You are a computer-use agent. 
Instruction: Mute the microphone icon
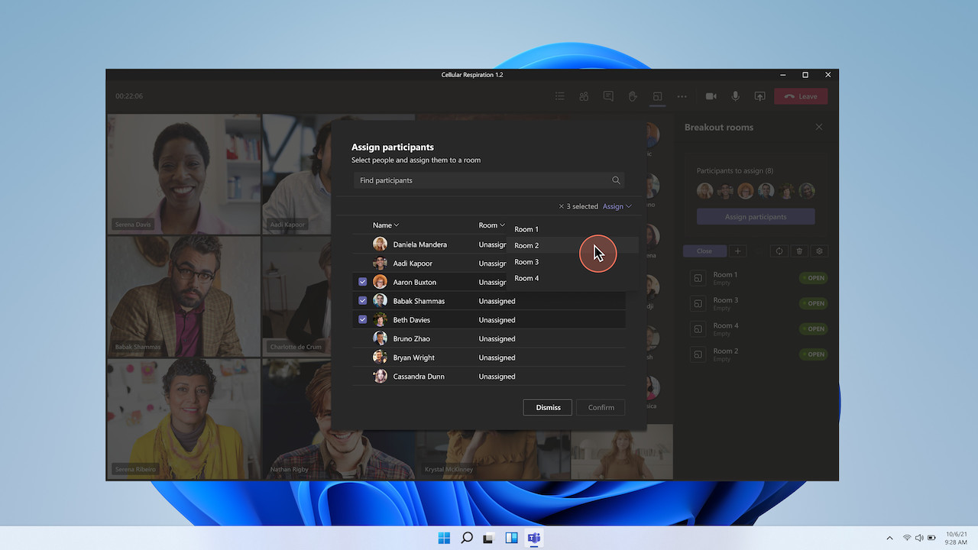pos(735,96)
